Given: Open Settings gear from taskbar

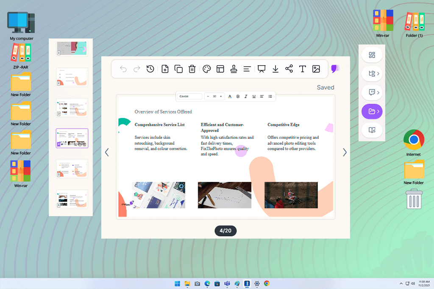Looking at the screenshot, I should tap(257, 283).
